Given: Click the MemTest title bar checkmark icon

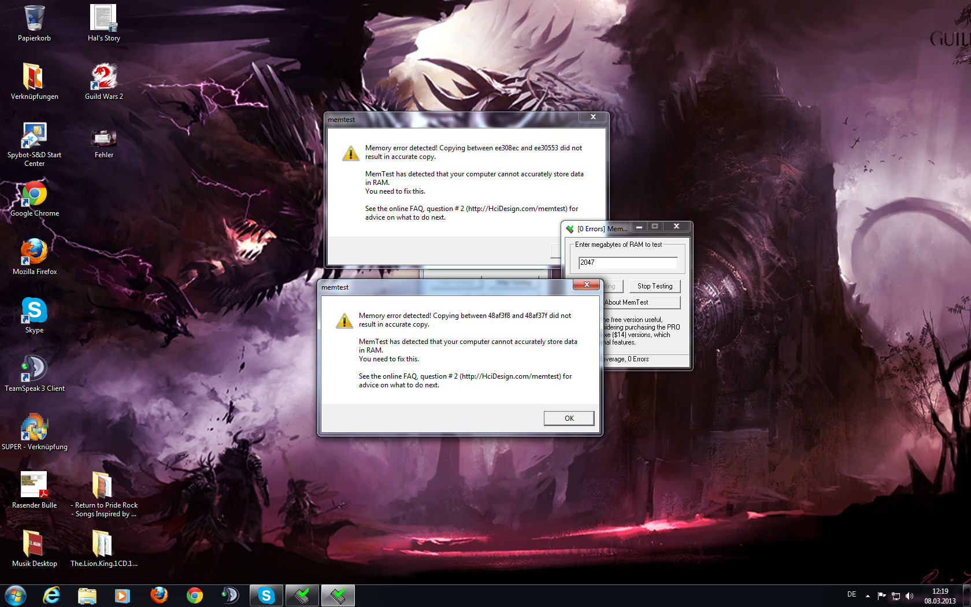Looking at the screenshot, I should pos(570,229).
